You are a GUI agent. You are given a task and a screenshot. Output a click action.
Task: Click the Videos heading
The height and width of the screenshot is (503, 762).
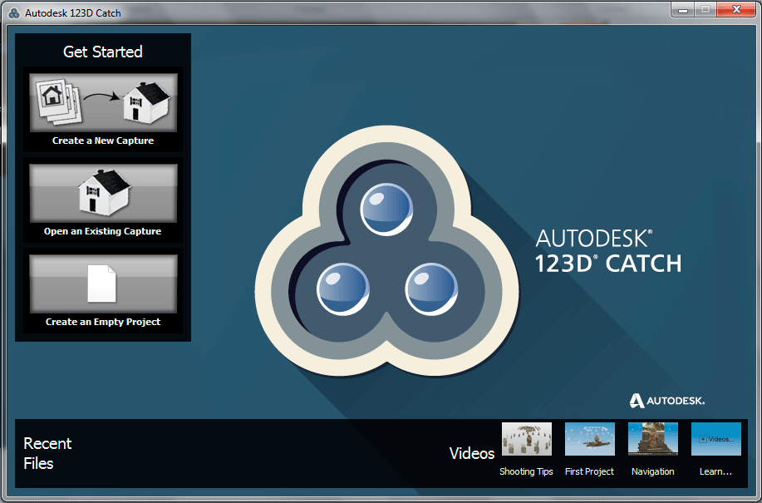click(472, 453)
